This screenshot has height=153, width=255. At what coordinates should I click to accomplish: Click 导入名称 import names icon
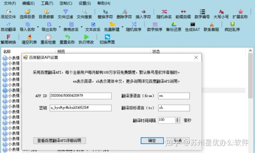(x=27, y=27)
